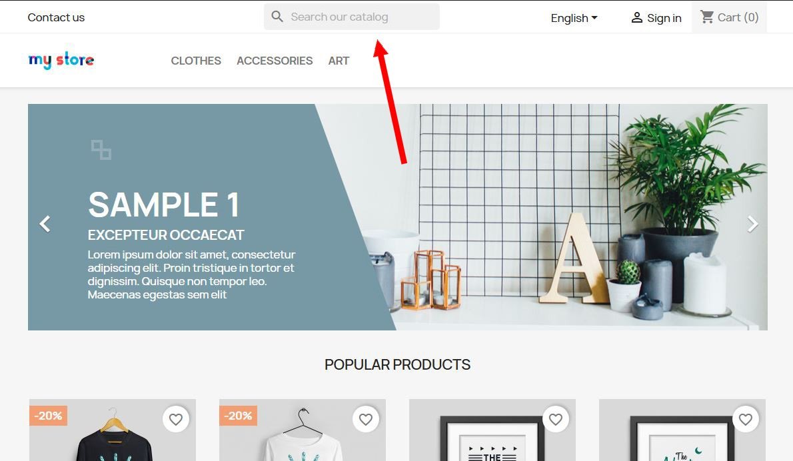Toggle wishlist heart on white sweater
This screenshot has height=461, width=793.
(x=366, y=419)
